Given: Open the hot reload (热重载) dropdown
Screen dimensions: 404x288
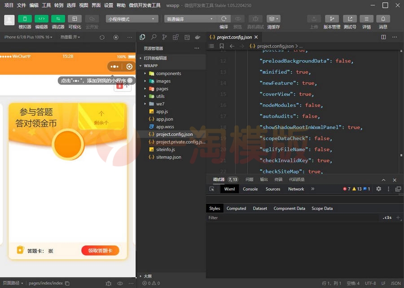Looking at the screenshot, I should click(x=70, y=37).
